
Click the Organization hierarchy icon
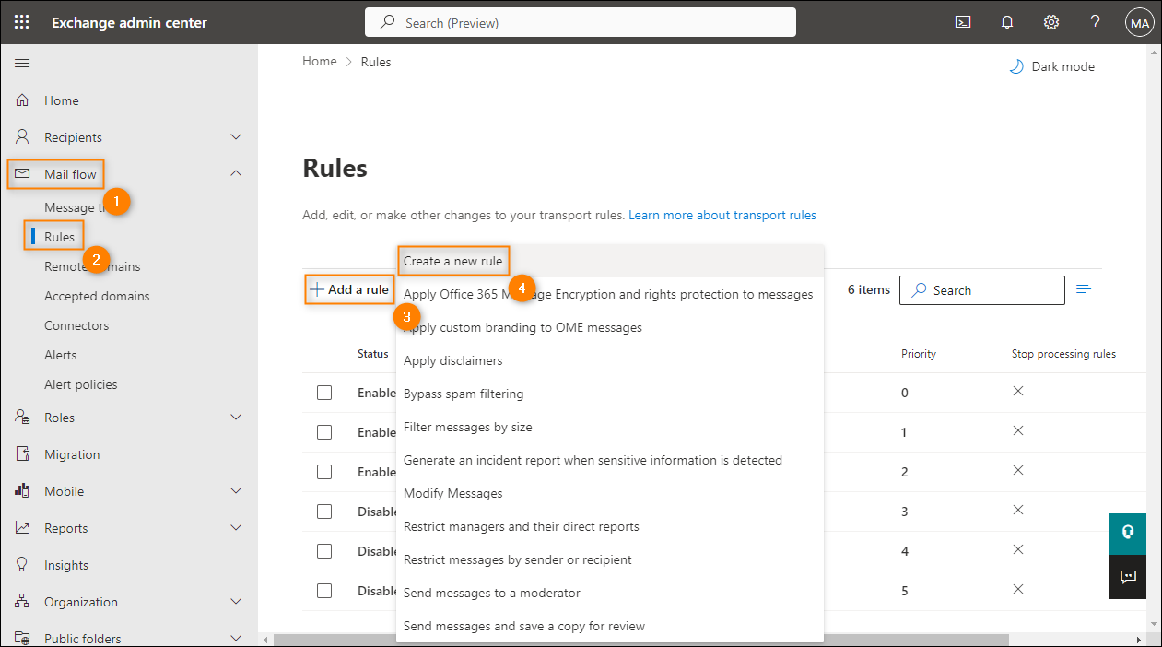point(23,602)
